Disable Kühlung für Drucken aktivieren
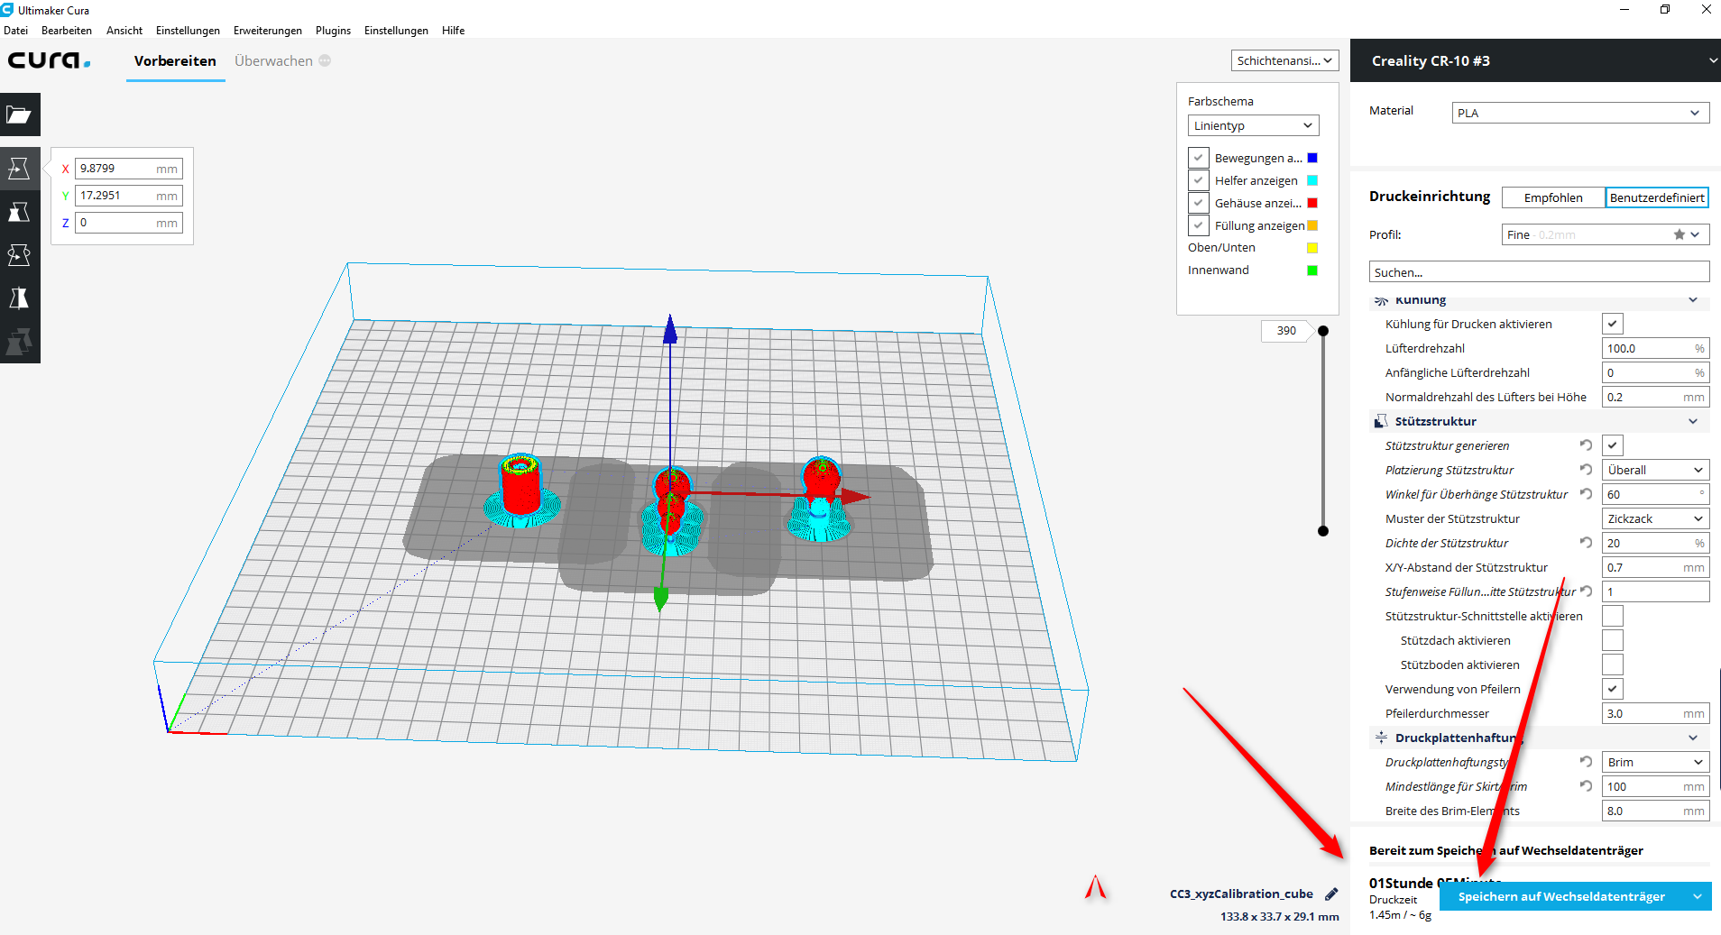Viewport: 1721px width, 935px height. tap(1613, 324)
